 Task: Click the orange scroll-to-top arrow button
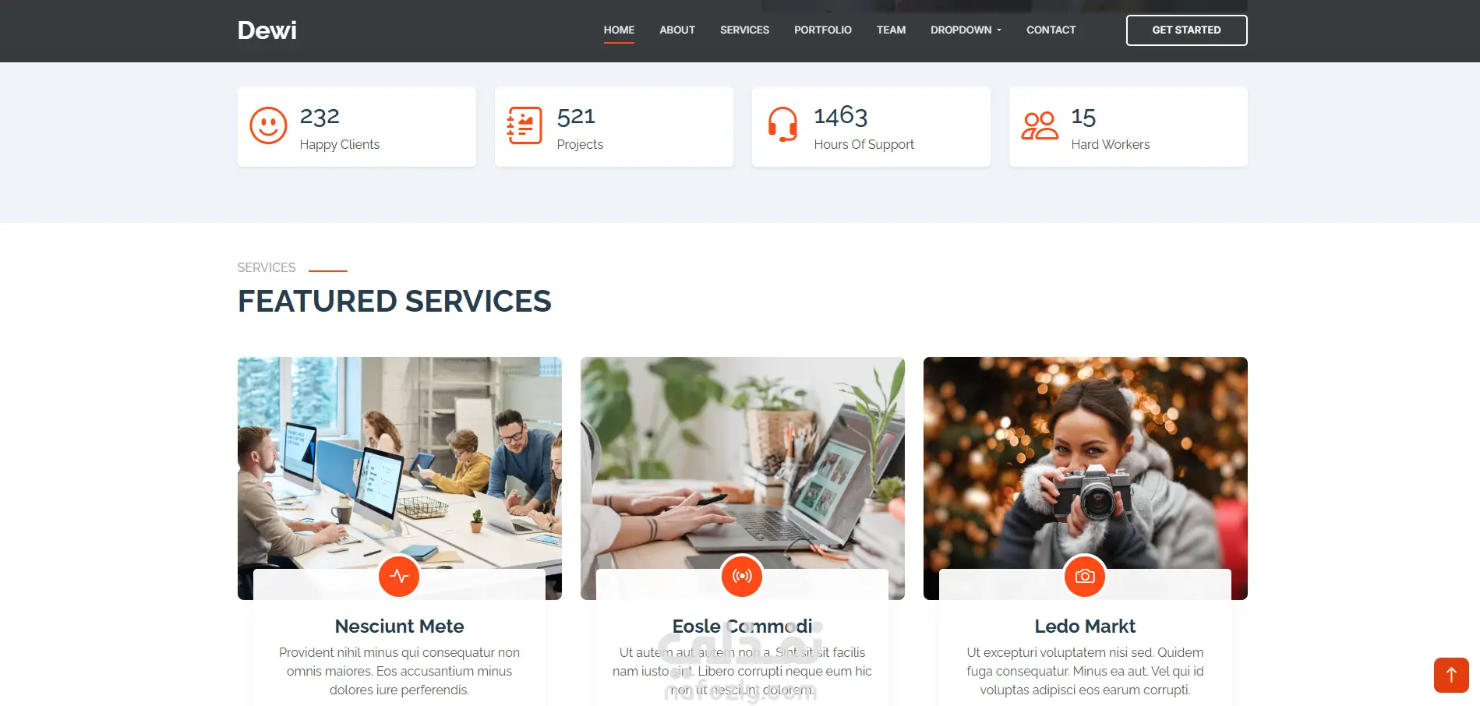[1451, 675]
